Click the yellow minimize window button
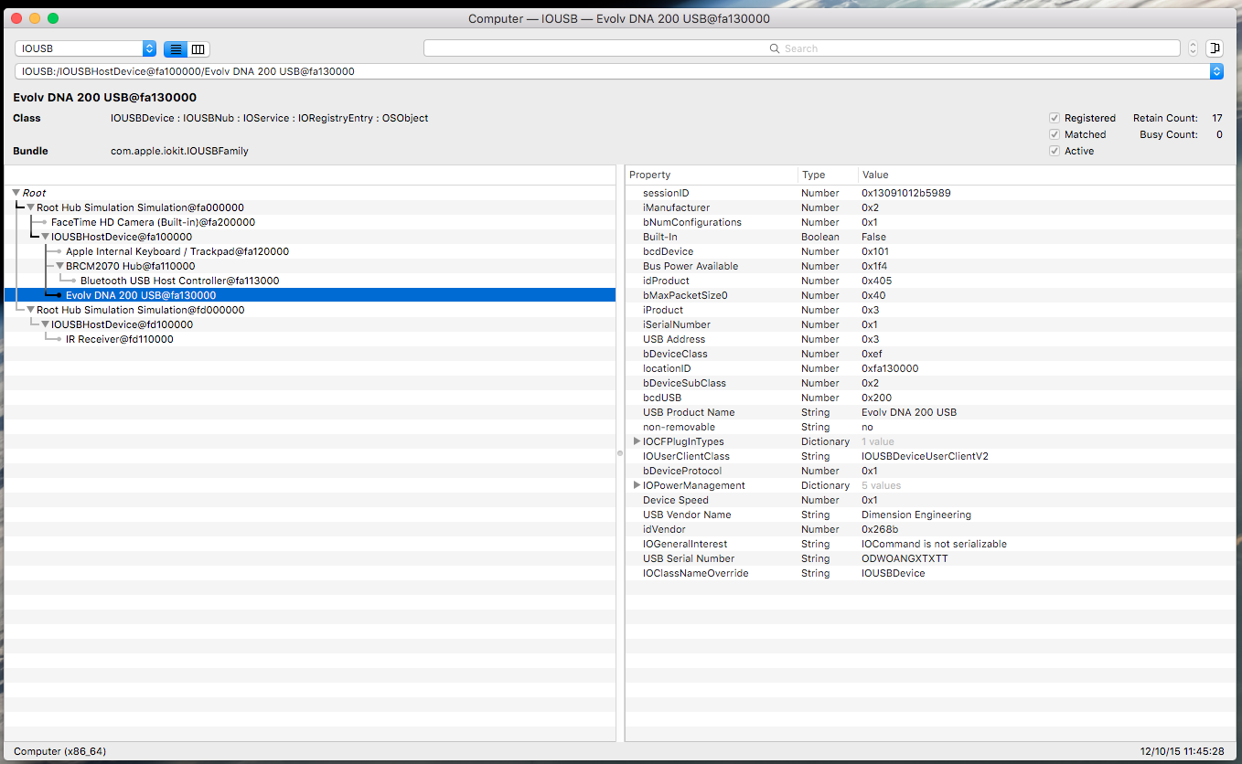The image size is (1242, 764). [x=35, y=18]
